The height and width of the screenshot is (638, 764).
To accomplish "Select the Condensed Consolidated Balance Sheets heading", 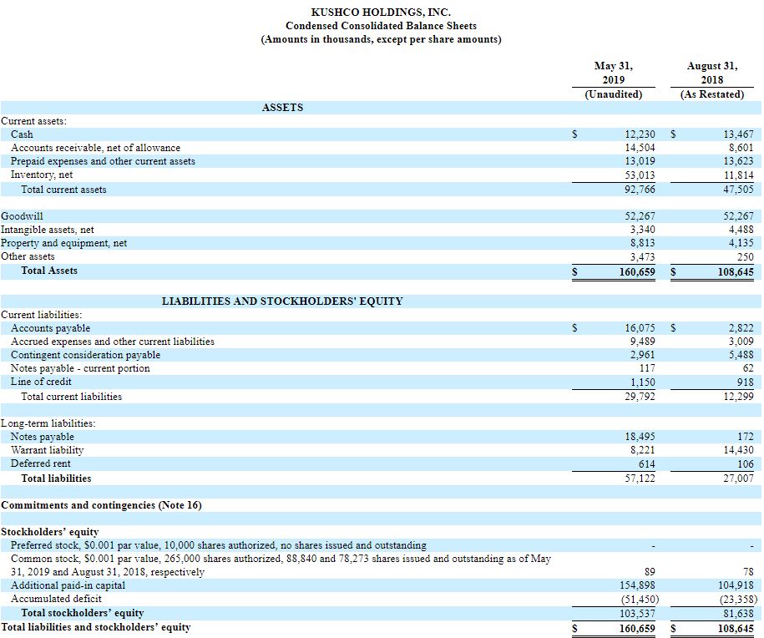I will (x=381, y=26).
